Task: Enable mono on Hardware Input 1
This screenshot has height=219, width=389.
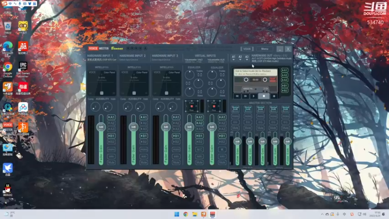Action: click(111, 149)
